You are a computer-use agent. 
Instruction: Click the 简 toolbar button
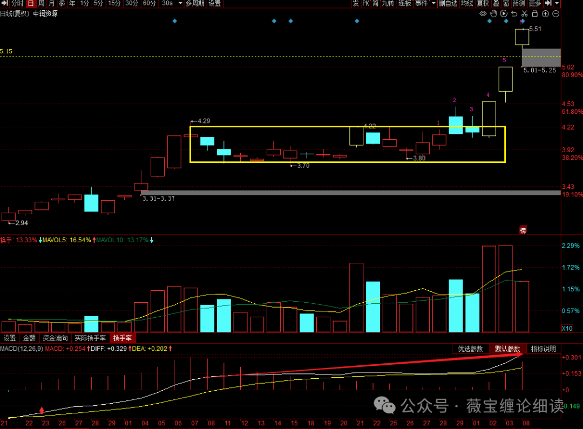[376, 3]
